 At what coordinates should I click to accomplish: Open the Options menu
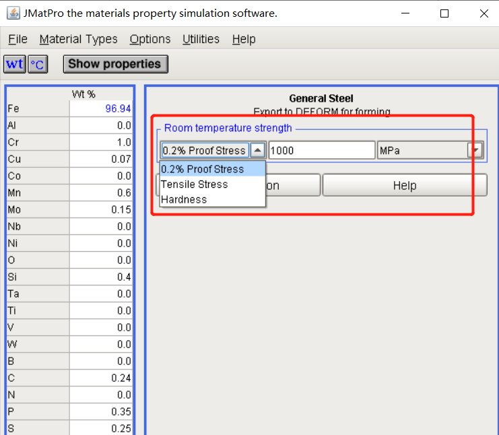[149, 39]
